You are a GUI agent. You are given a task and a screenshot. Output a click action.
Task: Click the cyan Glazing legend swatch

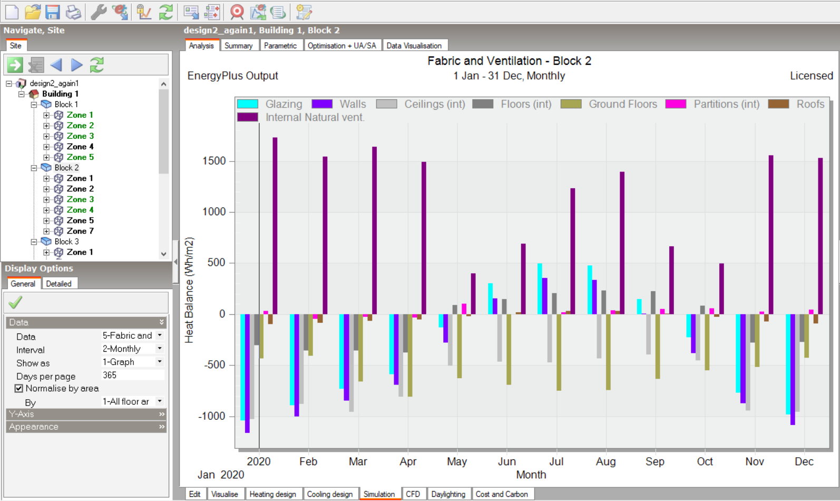click(x=248, y=104)
